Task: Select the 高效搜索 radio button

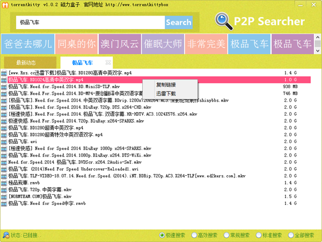Action: (x=194, y=235)
